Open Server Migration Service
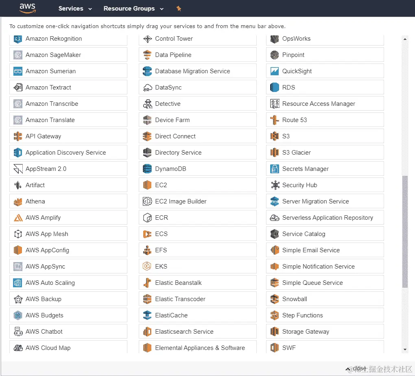The height and width of the screenshot is (376, 415). tap(325, 201)
